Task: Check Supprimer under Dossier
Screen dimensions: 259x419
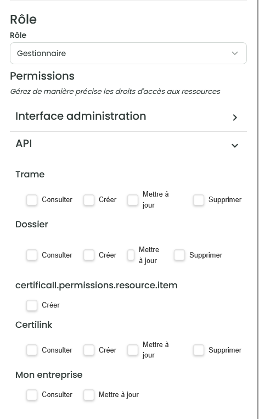Action: (179, 255)
